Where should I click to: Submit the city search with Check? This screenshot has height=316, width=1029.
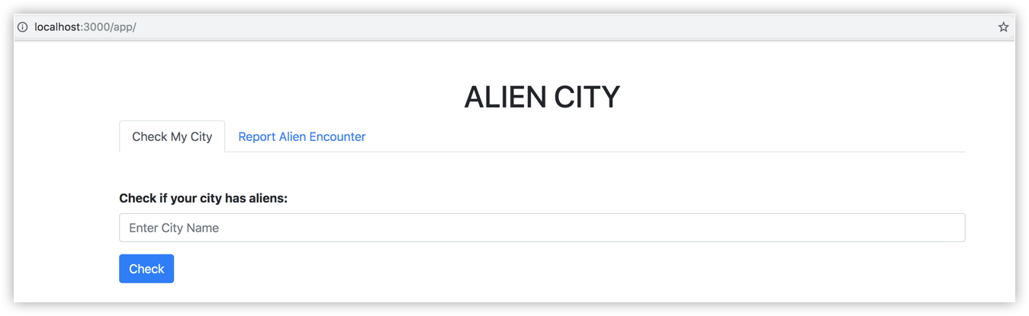[146, 269]
